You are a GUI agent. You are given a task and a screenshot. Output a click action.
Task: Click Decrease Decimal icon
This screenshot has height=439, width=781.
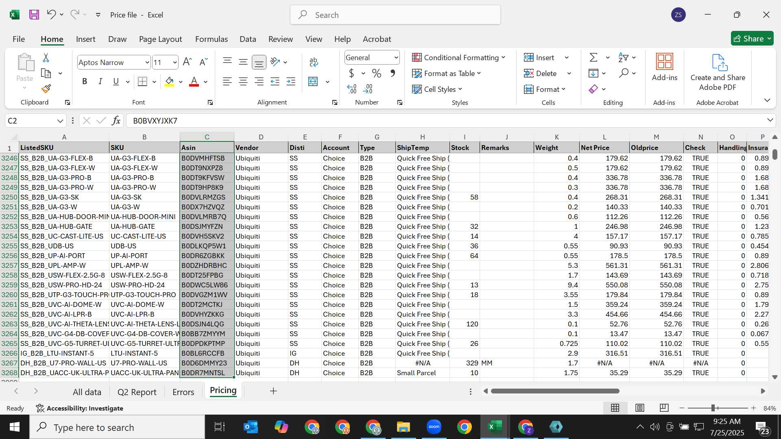click(368, 89)
